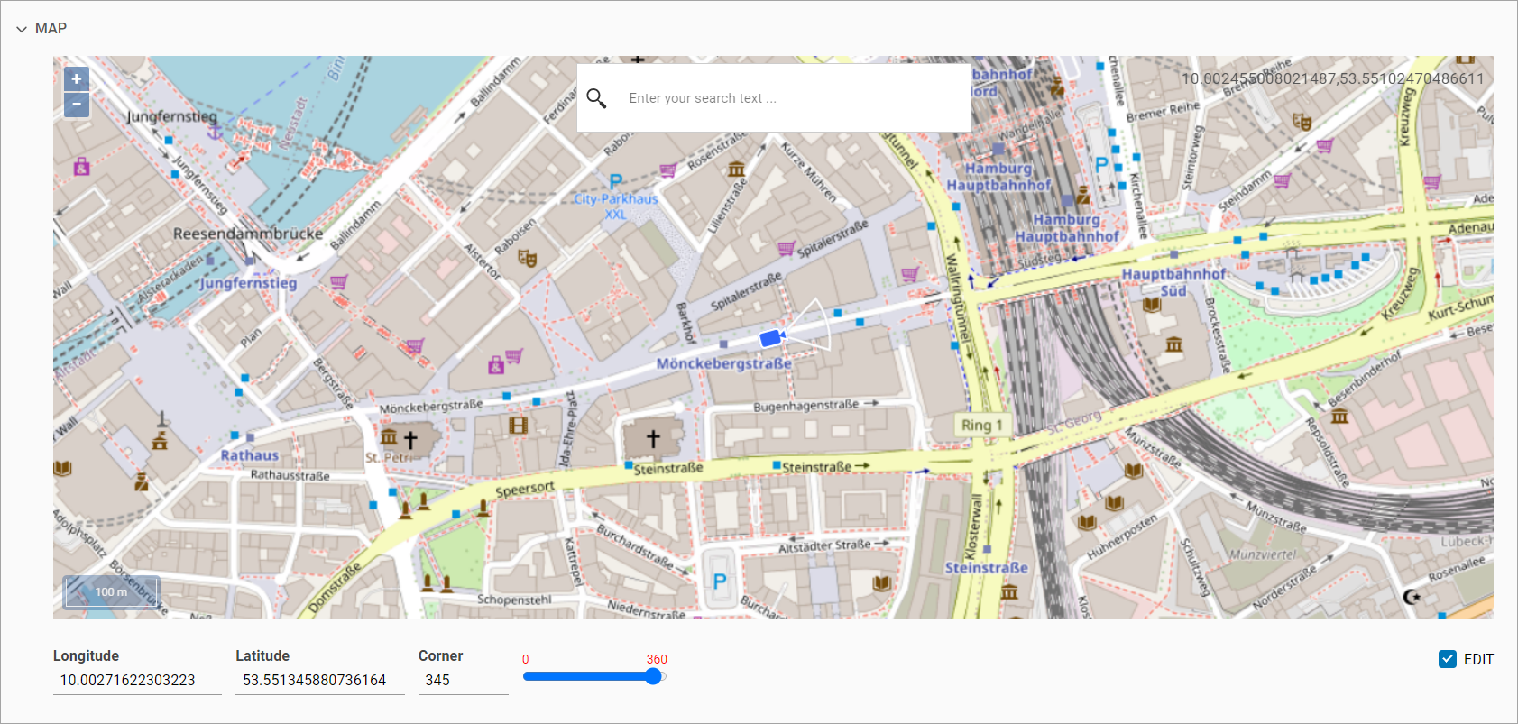
Task: Click the Ring 1 road sign label
Action: click(x=981, y=426)
